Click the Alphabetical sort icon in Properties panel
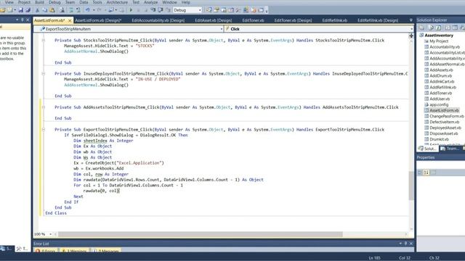 click(x=426, y=173)
